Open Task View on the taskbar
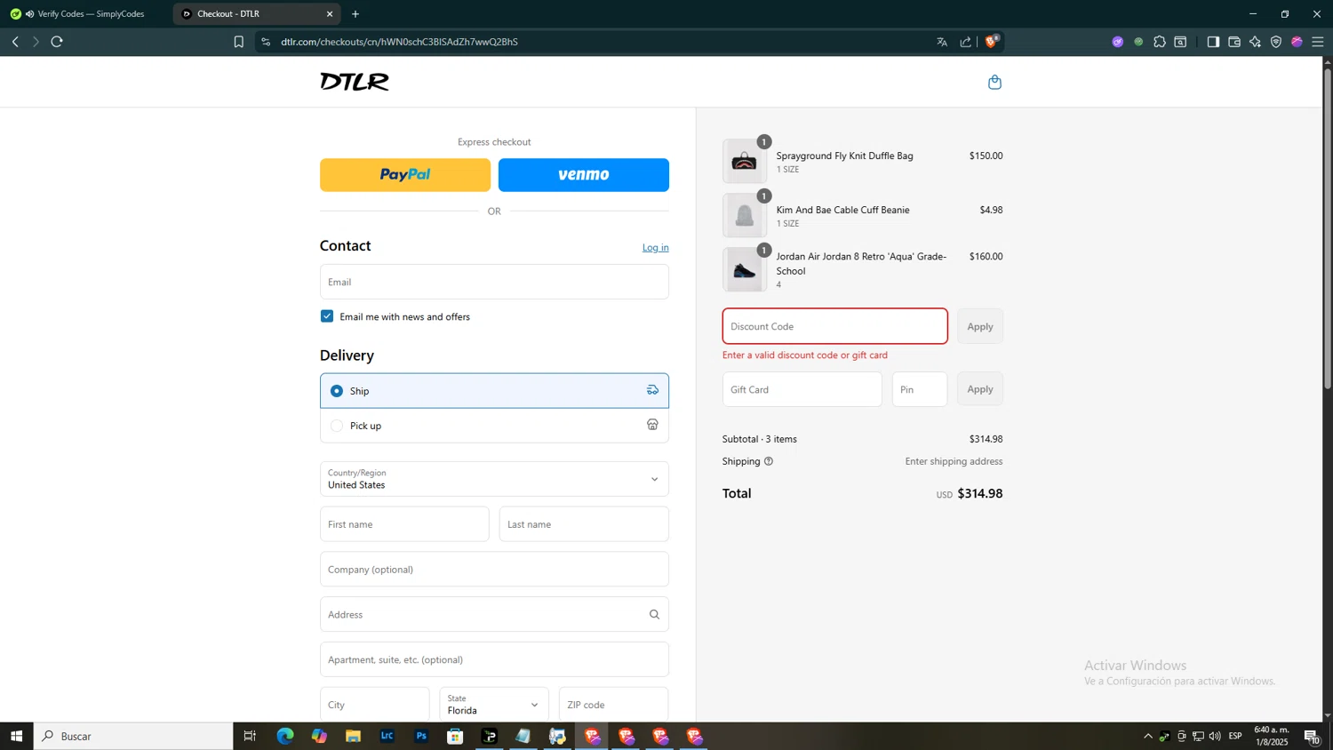This screenshot has width=1333, height=750. pos(250,736)
